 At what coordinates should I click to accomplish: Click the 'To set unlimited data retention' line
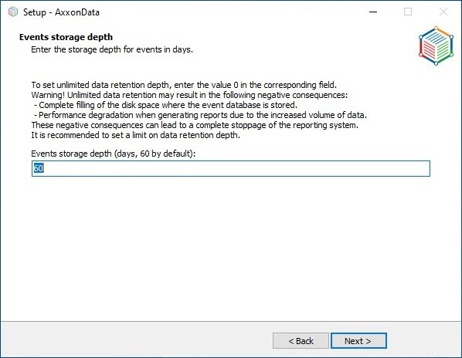click(x=184, y=85)
